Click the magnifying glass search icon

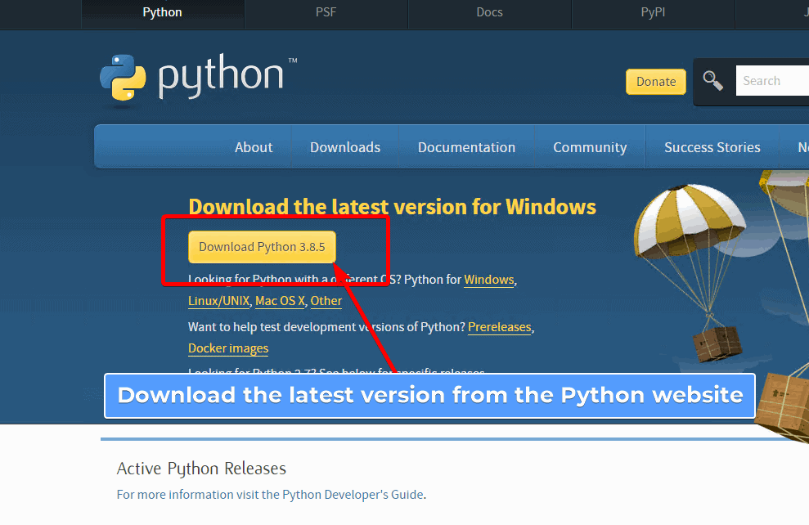[712, 80]
